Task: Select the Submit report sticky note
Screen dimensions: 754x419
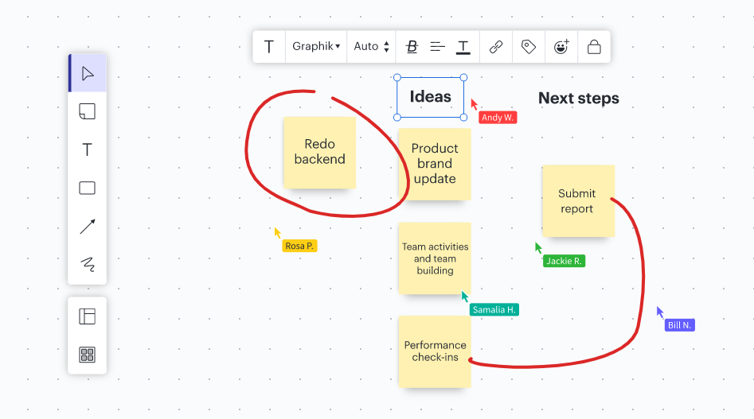Action: [579, 200]
